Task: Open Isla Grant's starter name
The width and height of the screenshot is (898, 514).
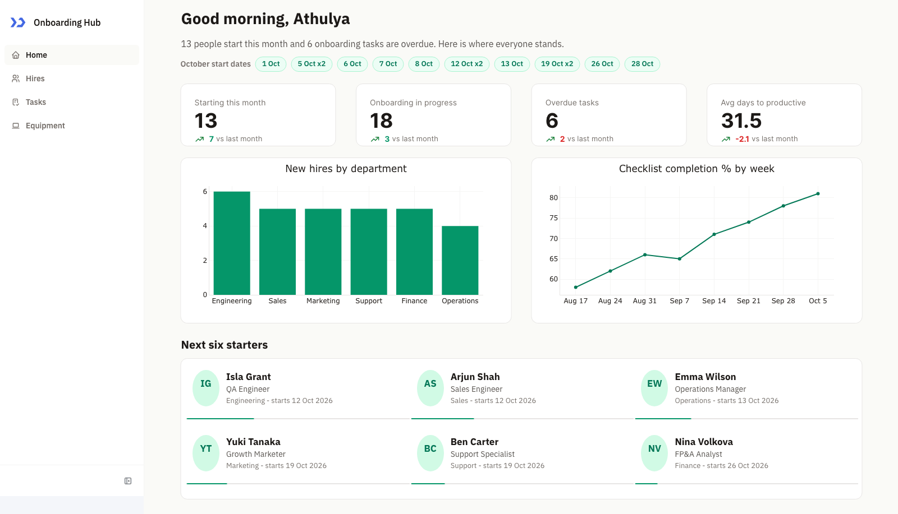Action: point(248,377)
